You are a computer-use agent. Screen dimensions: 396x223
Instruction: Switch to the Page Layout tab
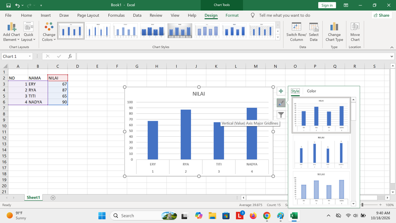coord(88,15)
